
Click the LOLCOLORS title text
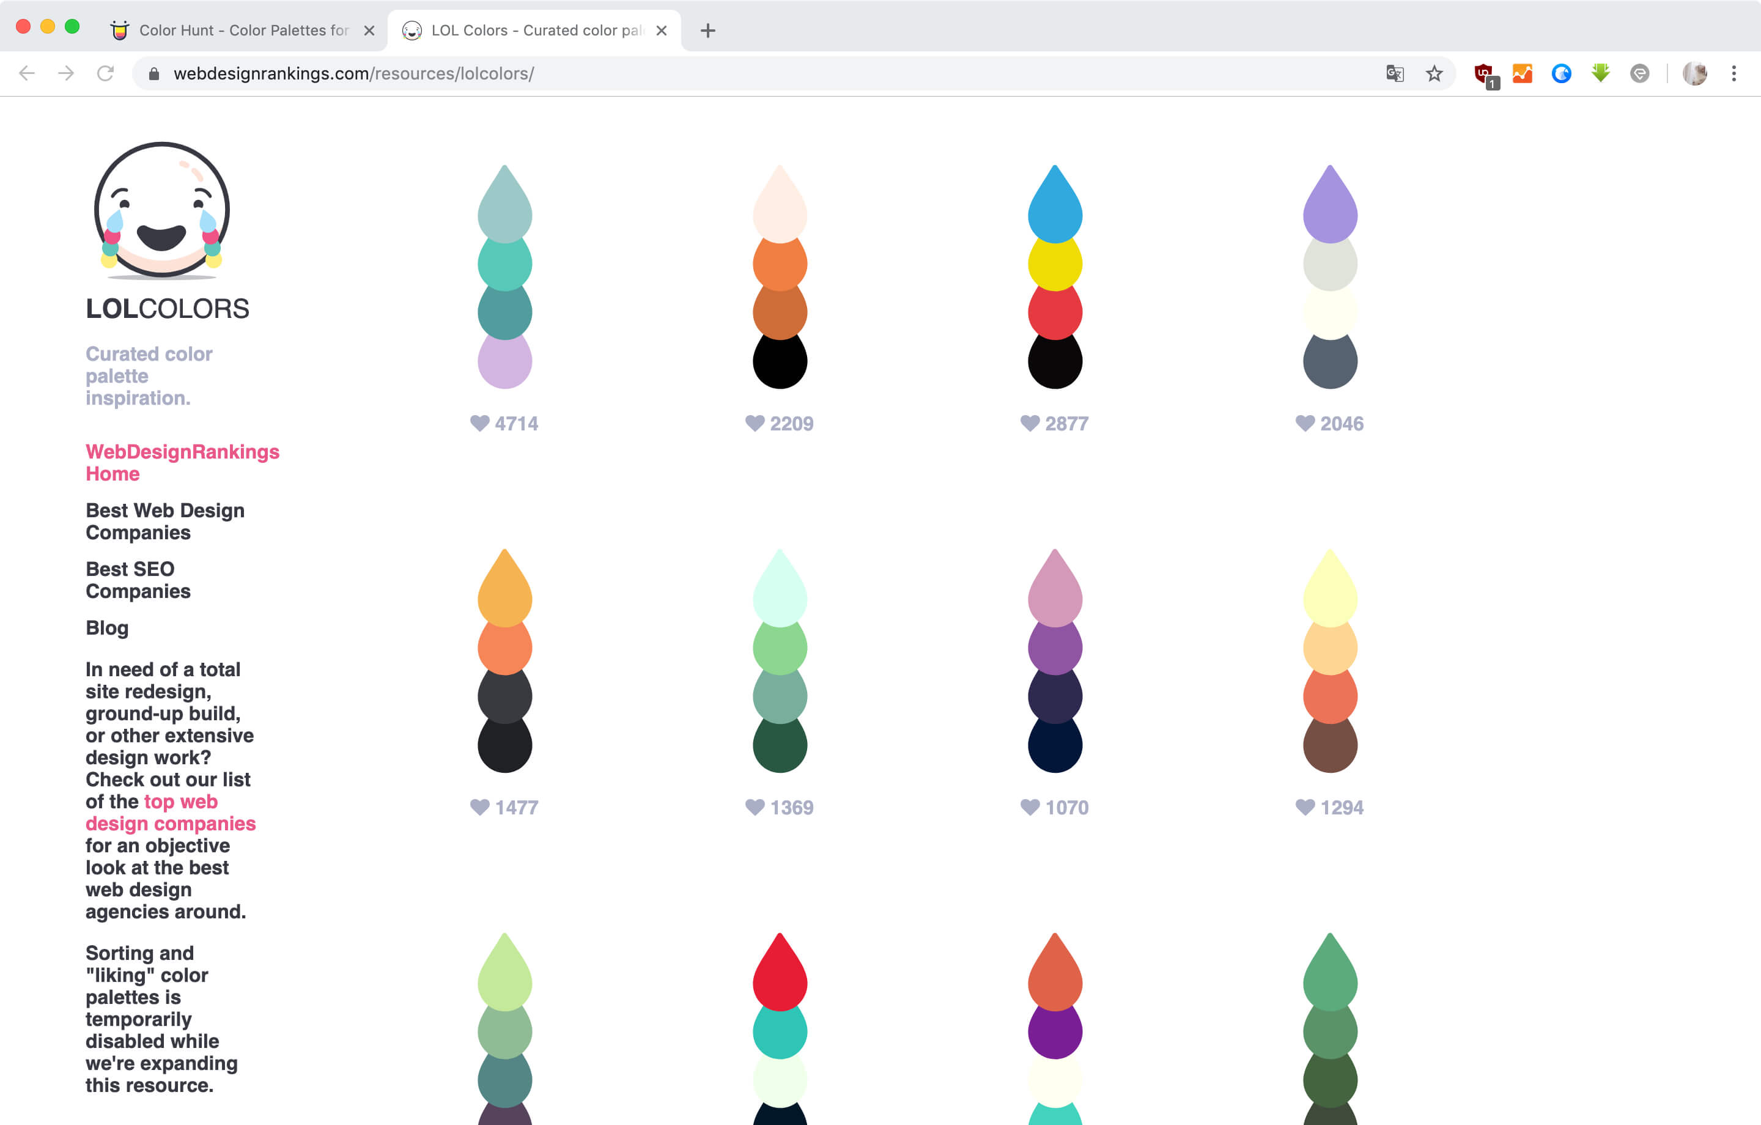[168, 309]
